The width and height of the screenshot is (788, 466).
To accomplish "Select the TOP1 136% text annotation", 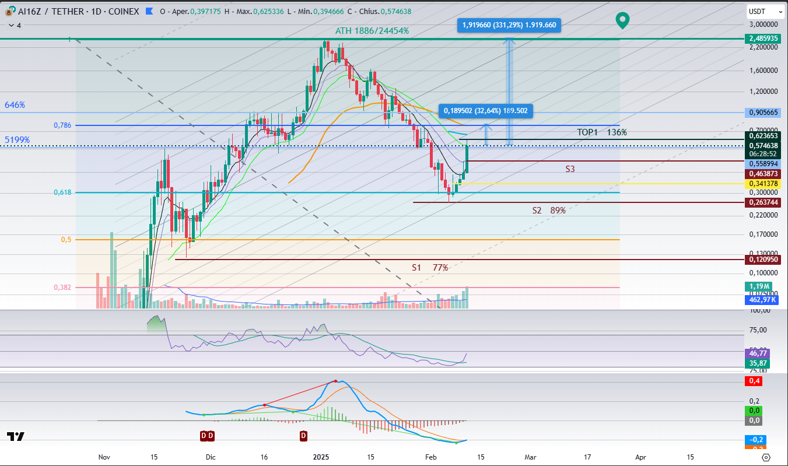I will point(601,132).
